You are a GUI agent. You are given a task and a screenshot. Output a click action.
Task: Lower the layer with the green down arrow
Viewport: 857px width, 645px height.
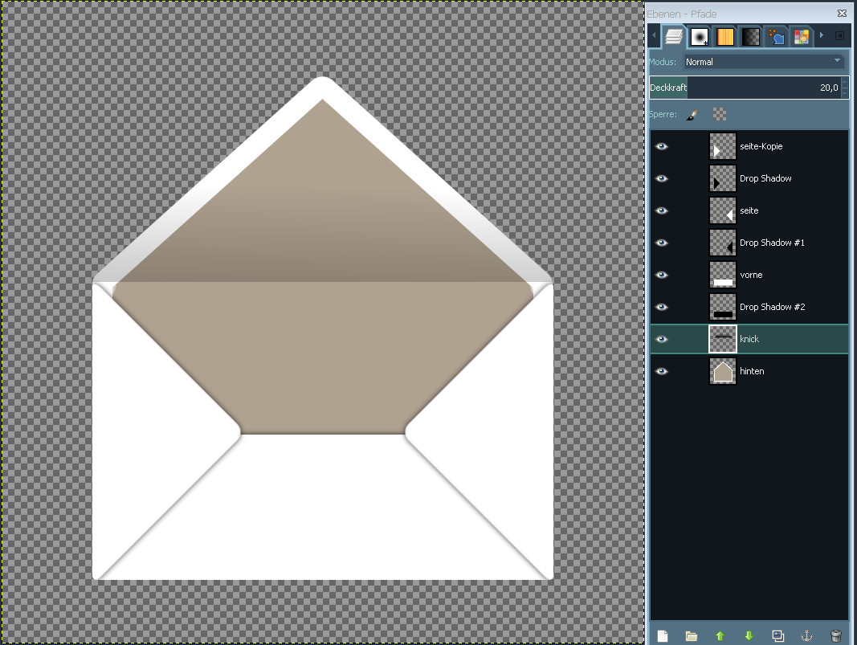pyautogui.click(x=749, y=636)
